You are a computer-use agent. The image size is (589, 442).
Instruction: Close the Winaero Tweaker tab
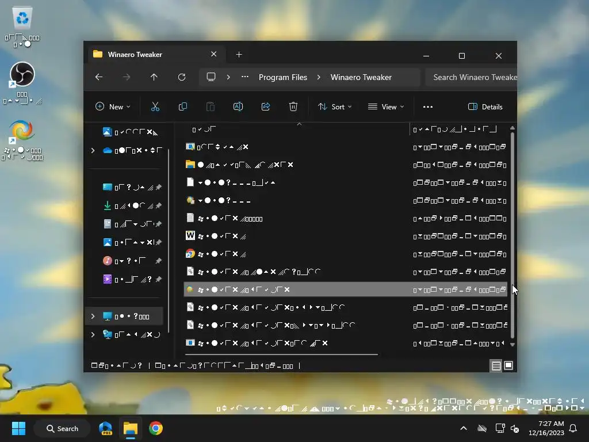[214, 54]
